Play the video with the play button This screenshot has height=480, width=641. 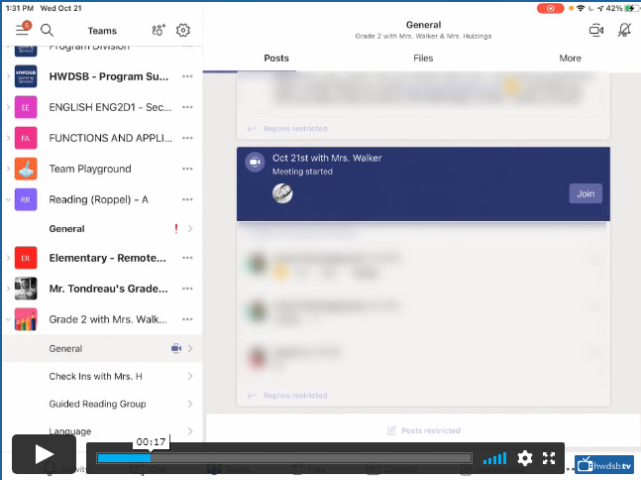click(44, 454)
